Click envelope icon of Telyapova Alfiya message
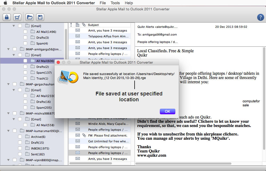266x171 pixels. [78, 36]
